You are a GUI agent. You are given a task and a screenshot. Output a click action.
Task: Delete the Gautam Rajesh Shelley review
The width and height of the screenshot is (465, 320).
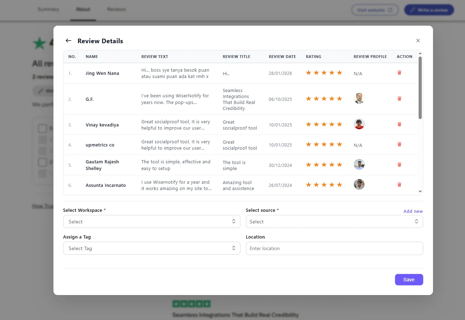click(399, 165)
